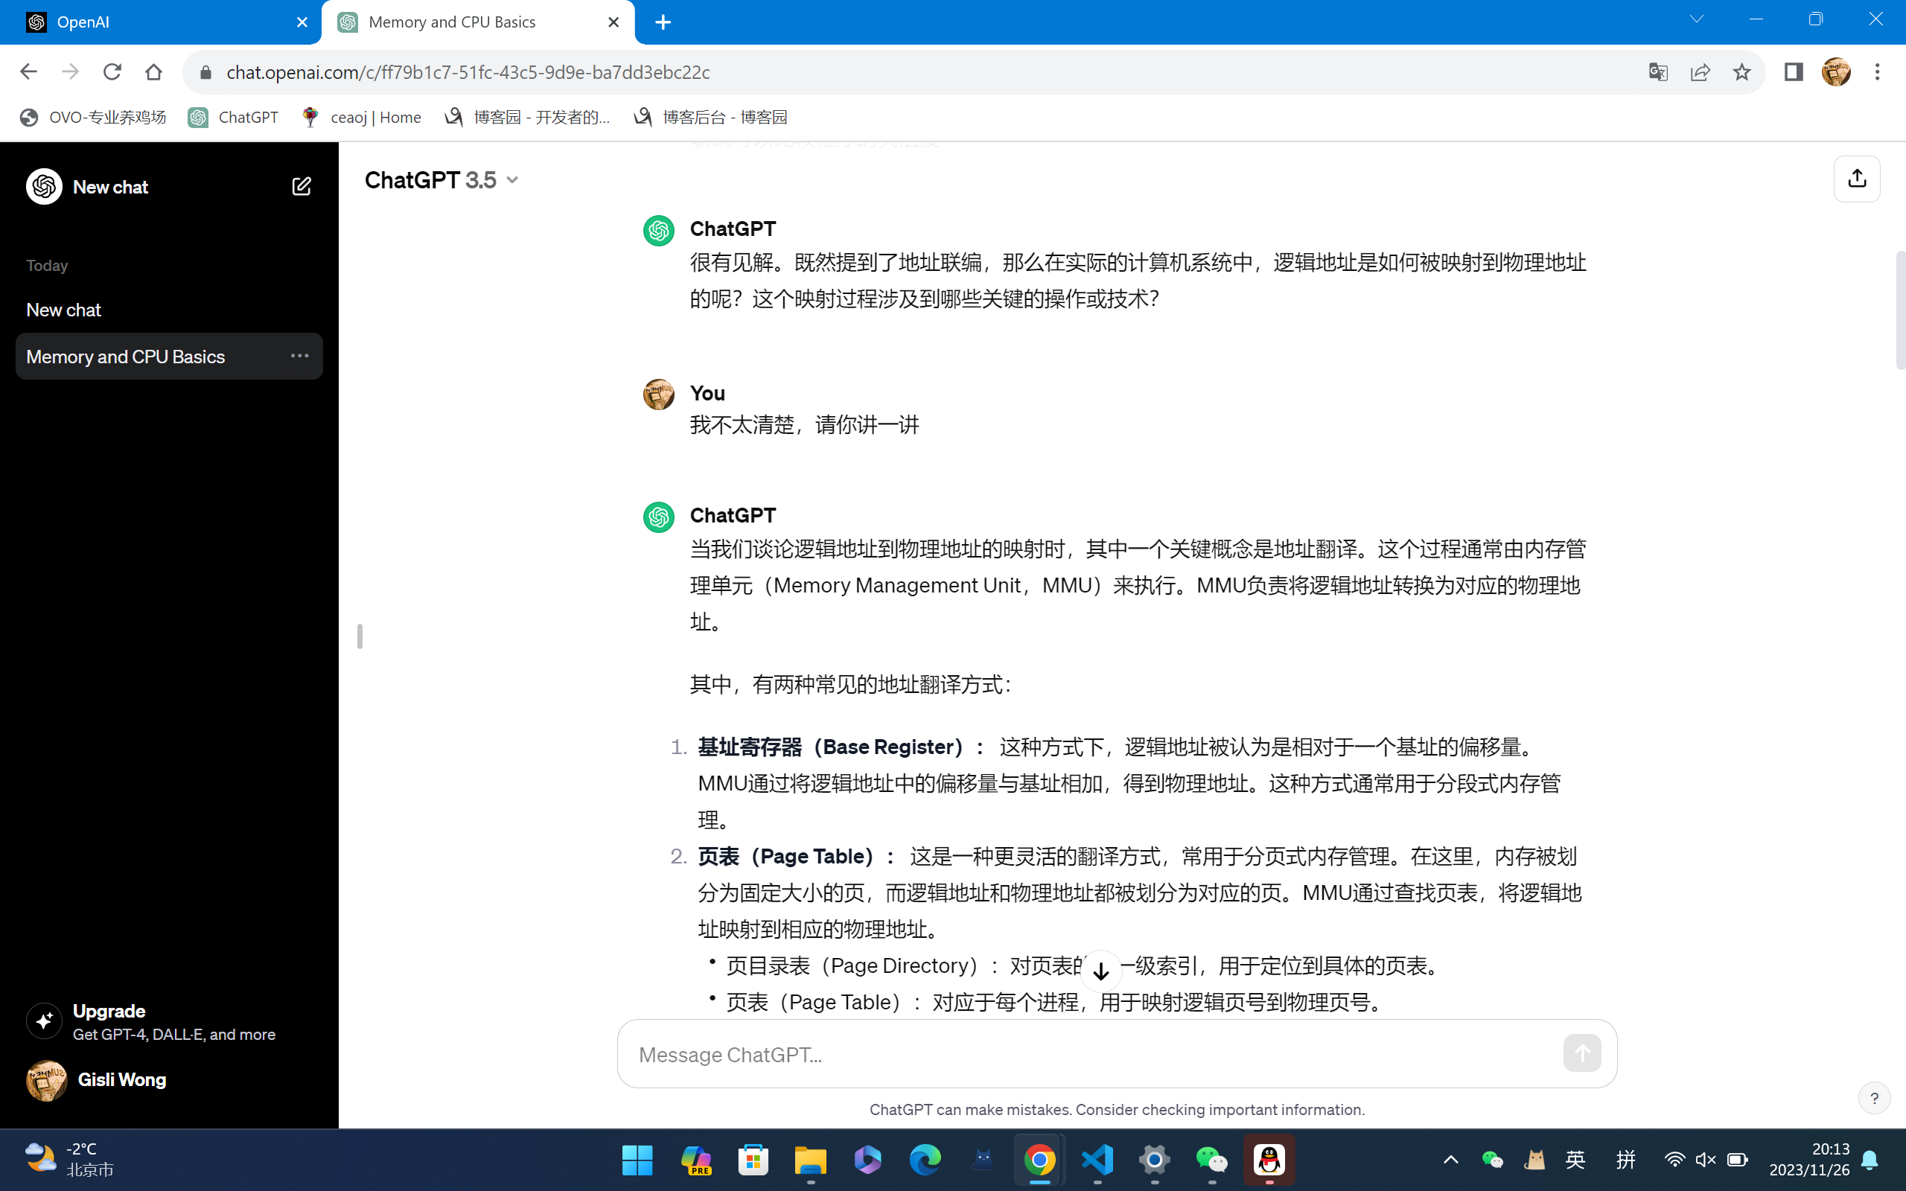Screen dimensions: 1906x1191
Task: Open the muted volume tray icon
Action: [1705, 1160]
